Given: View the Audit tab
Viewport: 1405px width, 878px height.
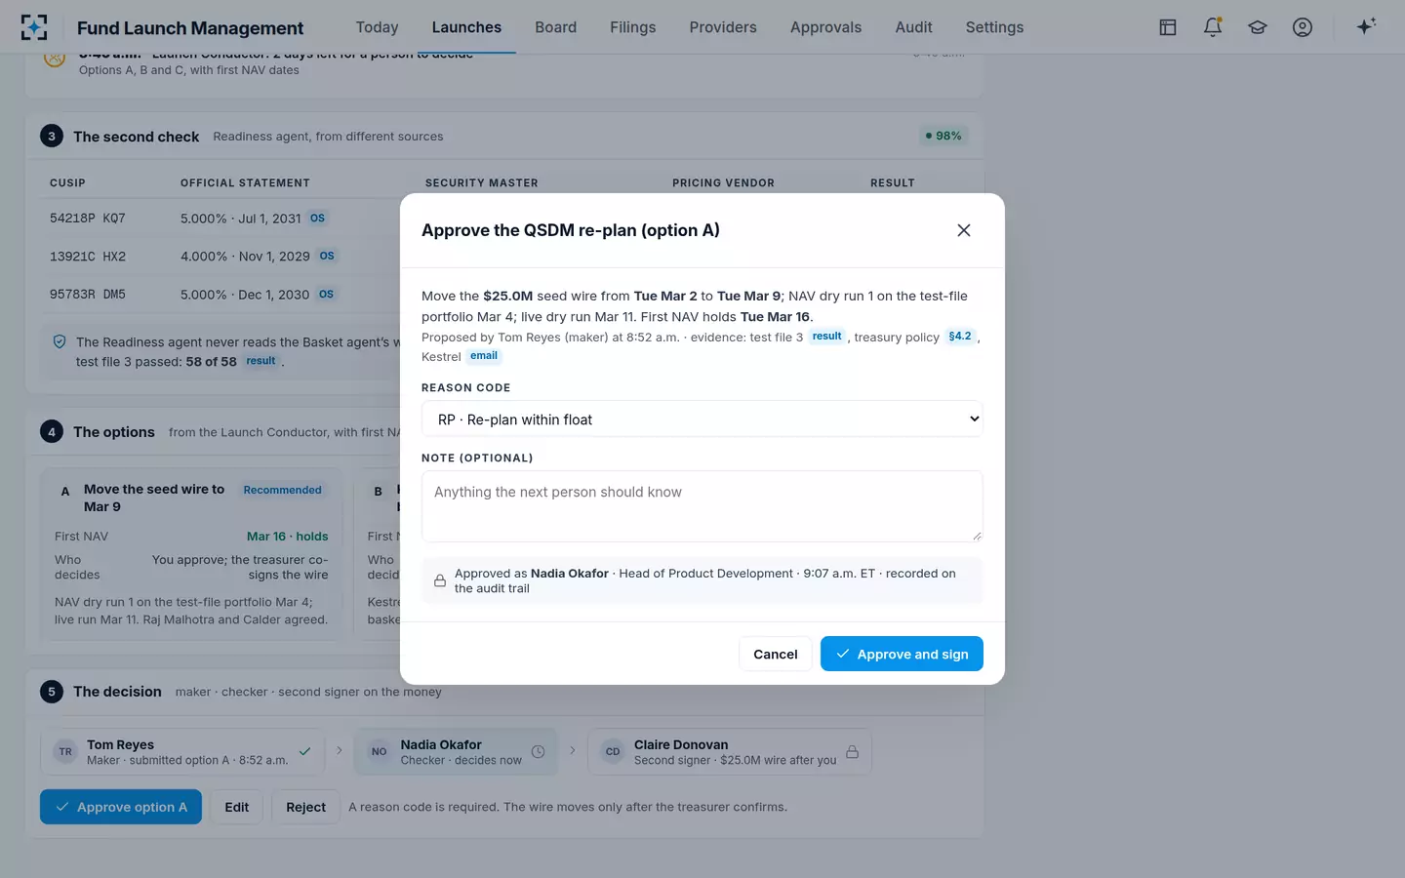Looking at the screenshot, I should point(913,27).
